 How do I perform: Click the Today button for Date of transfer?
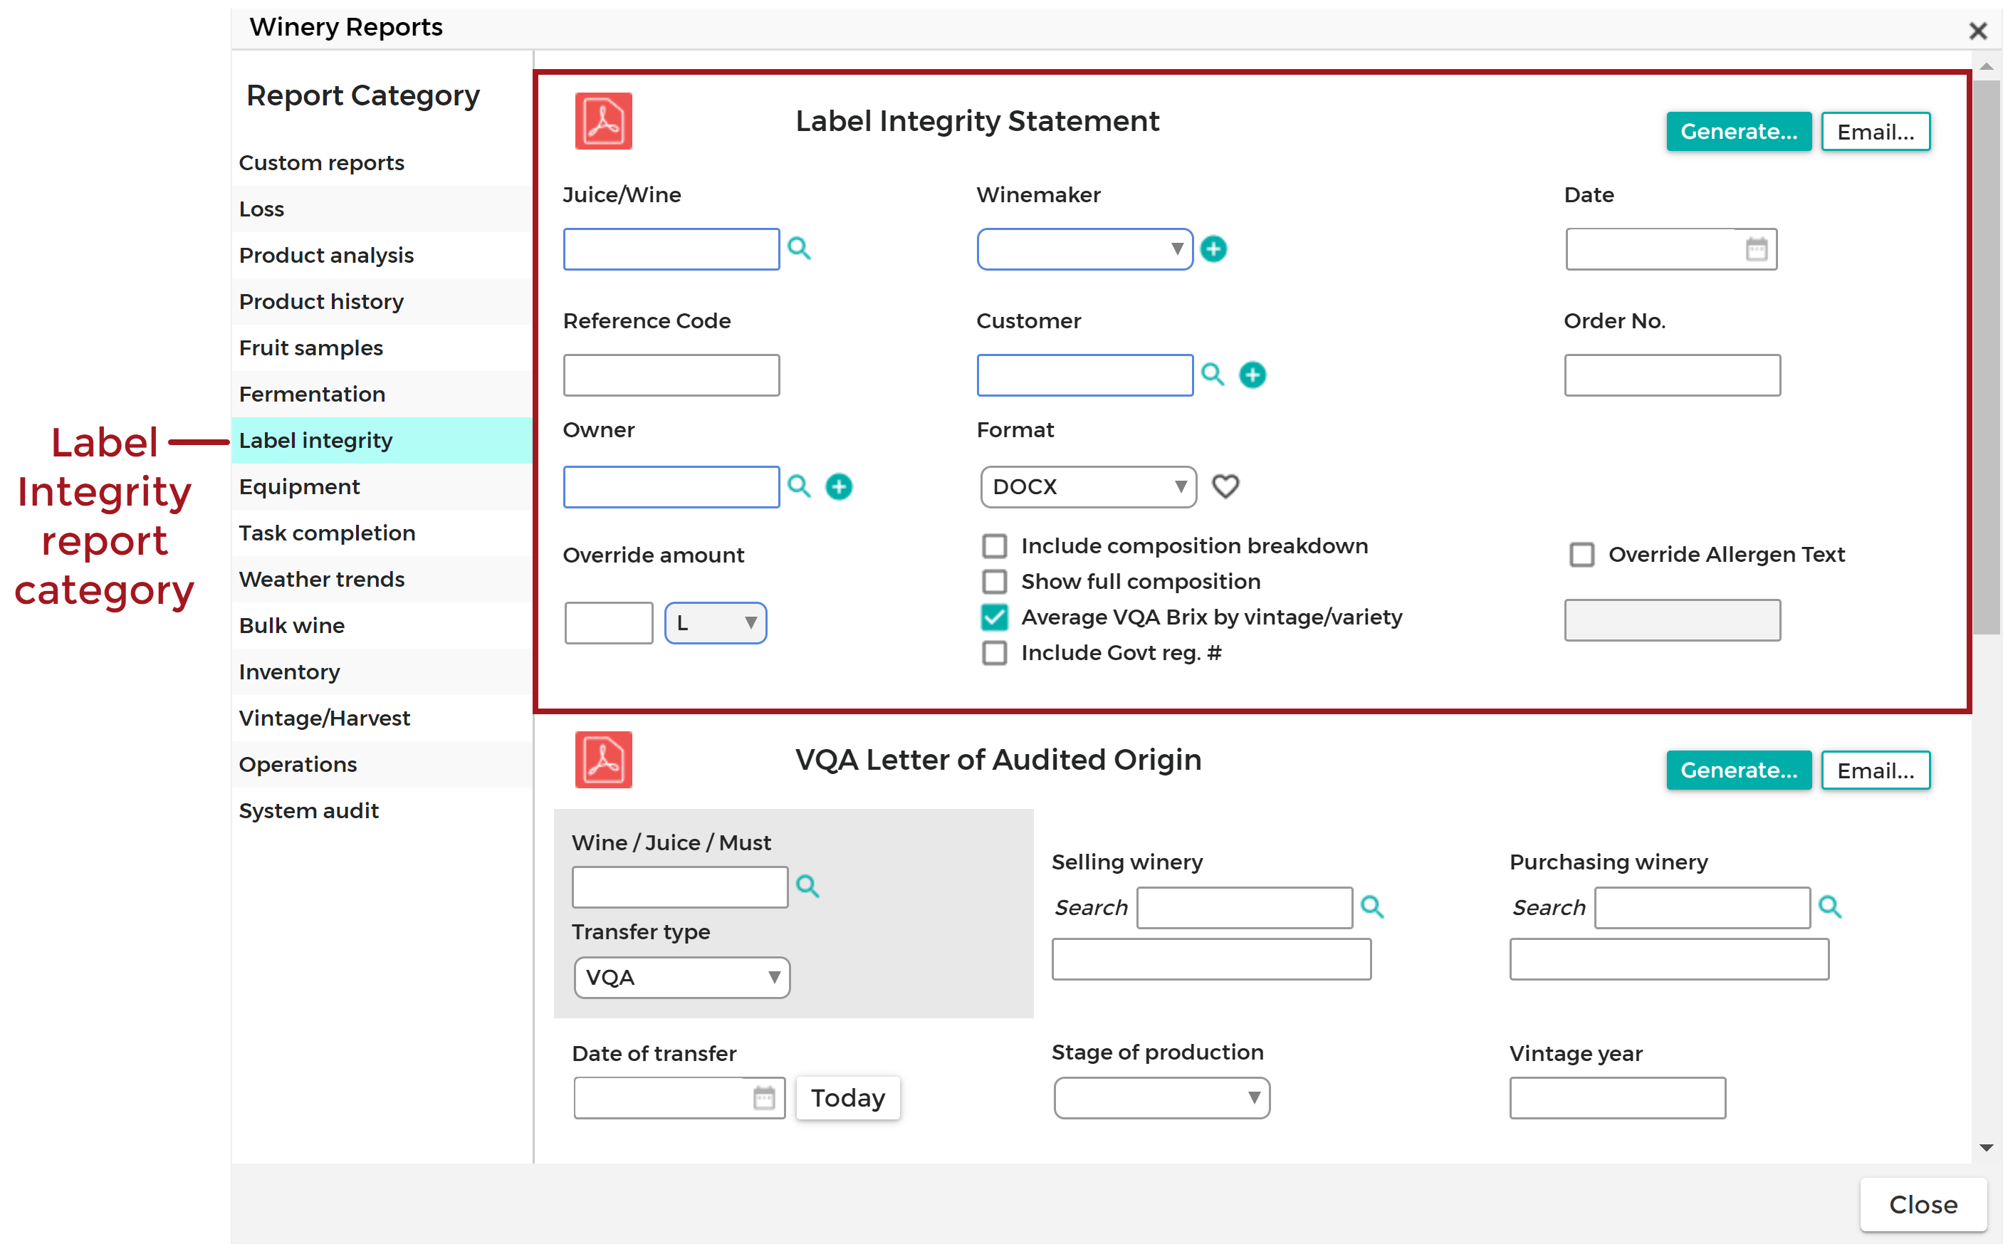pyautogui.click(x=847, y=1098)
